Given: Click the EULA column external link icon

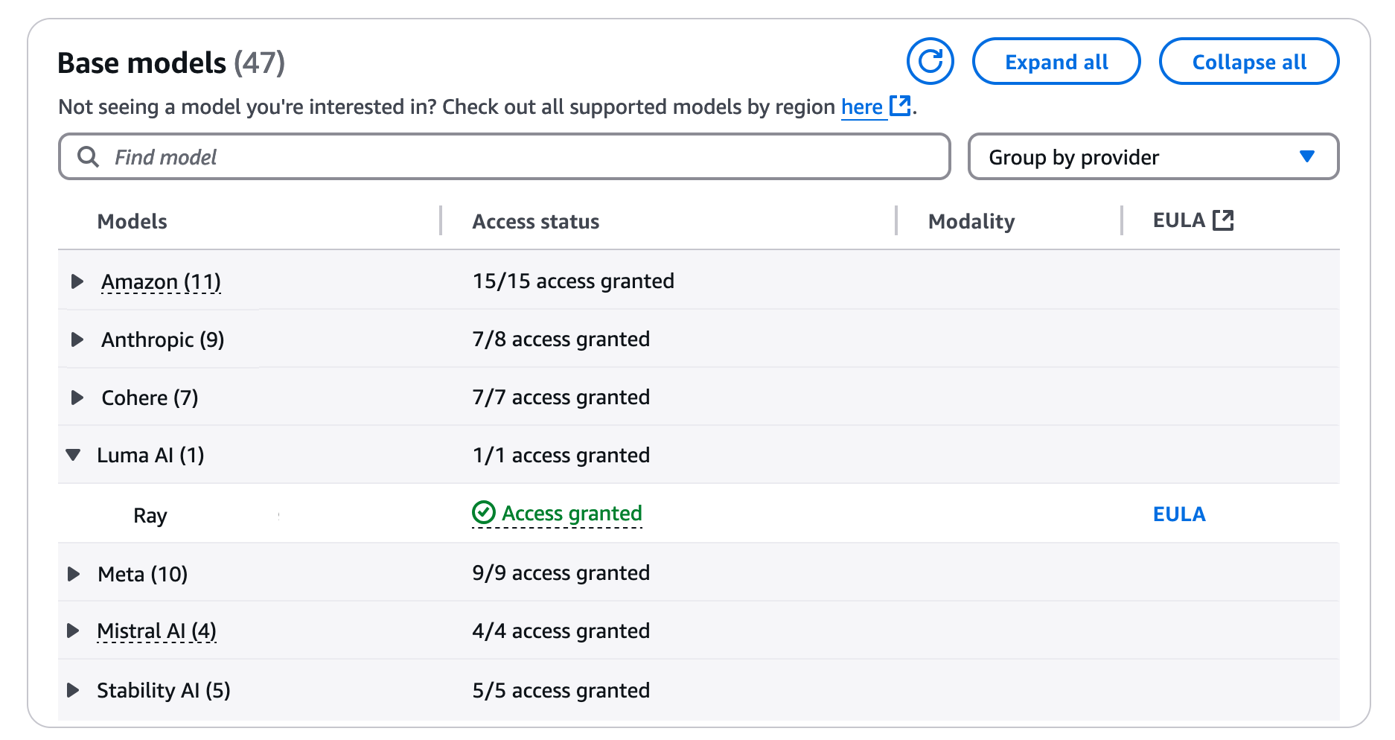Looking at the screenshot, I should pos(1223,220).
